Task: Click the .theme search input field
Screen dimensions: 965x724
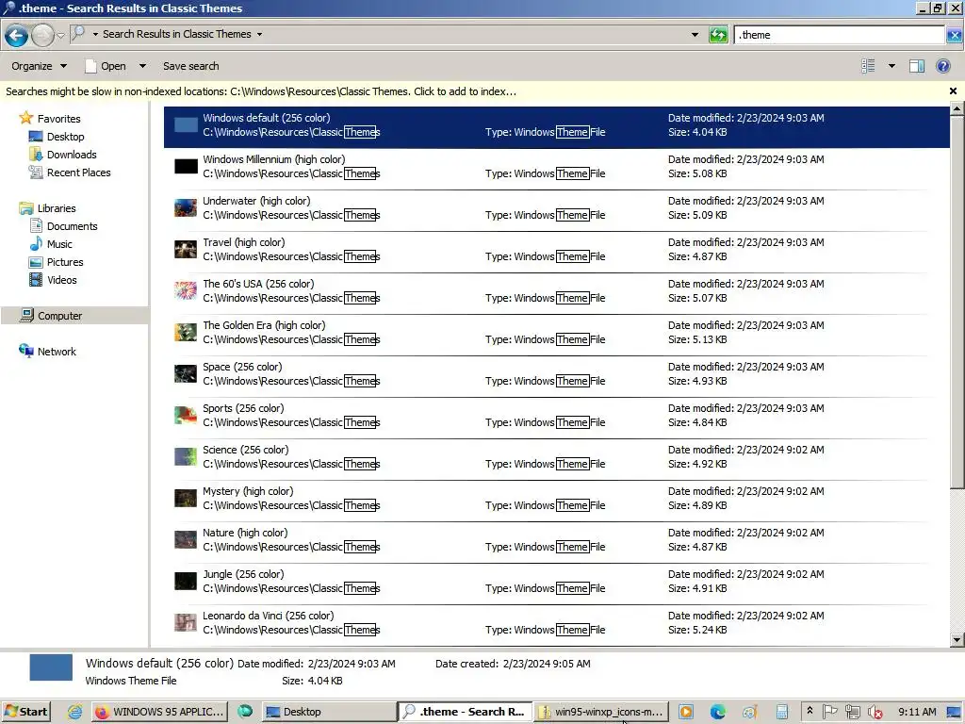Action: coord(839,35)
